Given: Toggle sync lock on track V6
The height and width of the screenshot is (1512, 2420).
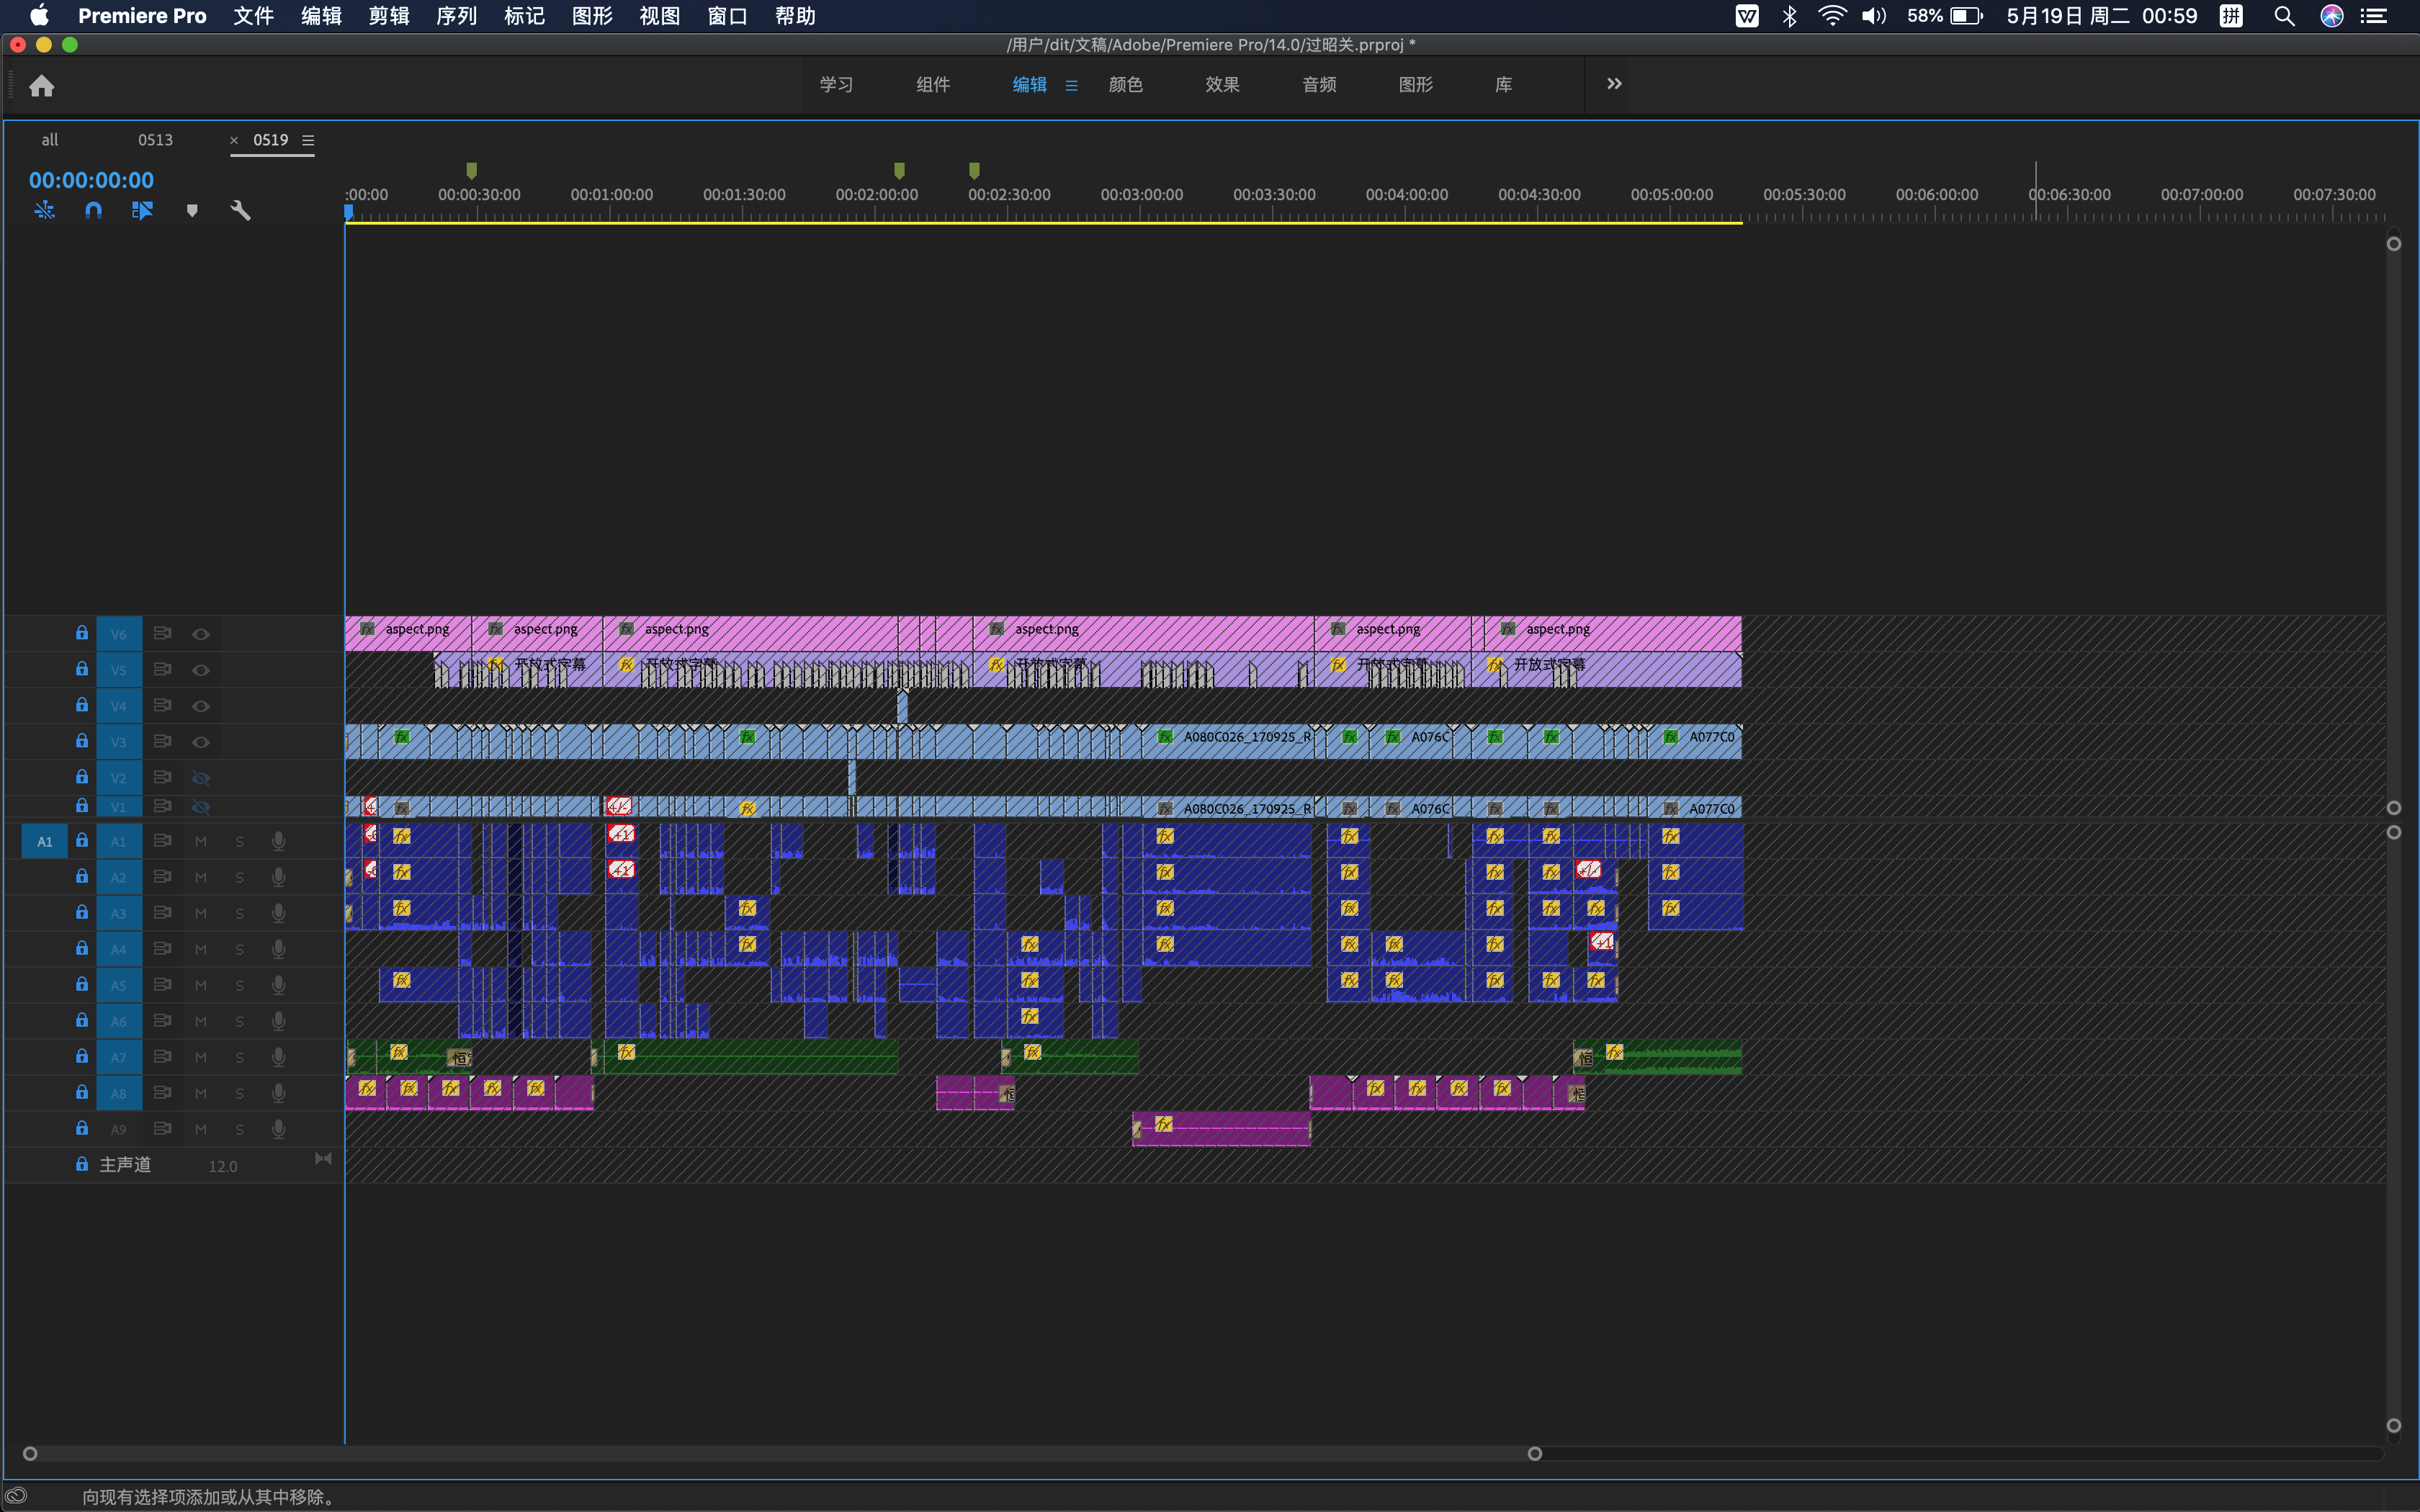Looking at the screenshot, I should point(162,633).
